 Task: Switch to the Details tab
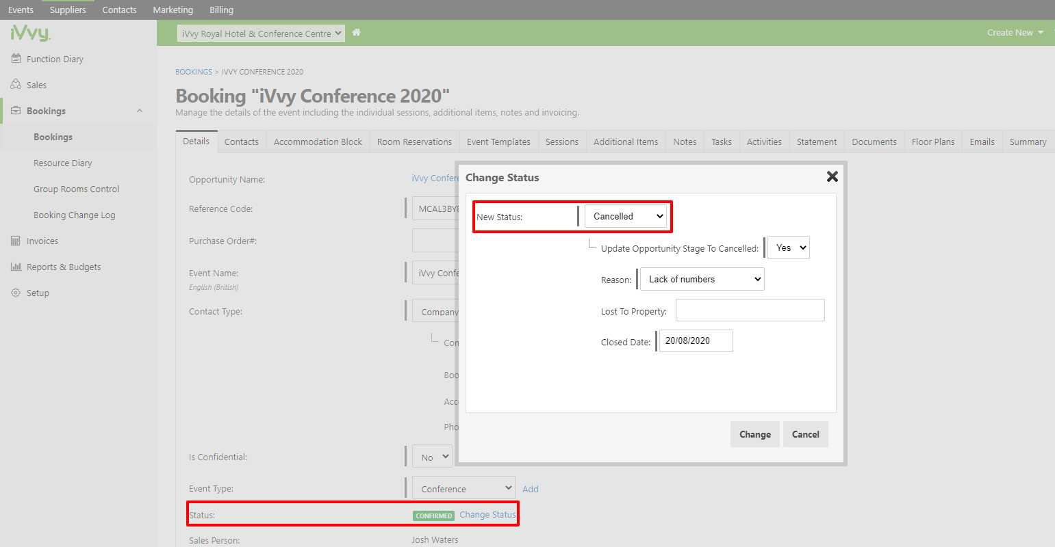(196, 142)
